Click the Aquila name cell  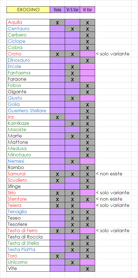click(28, 22)
